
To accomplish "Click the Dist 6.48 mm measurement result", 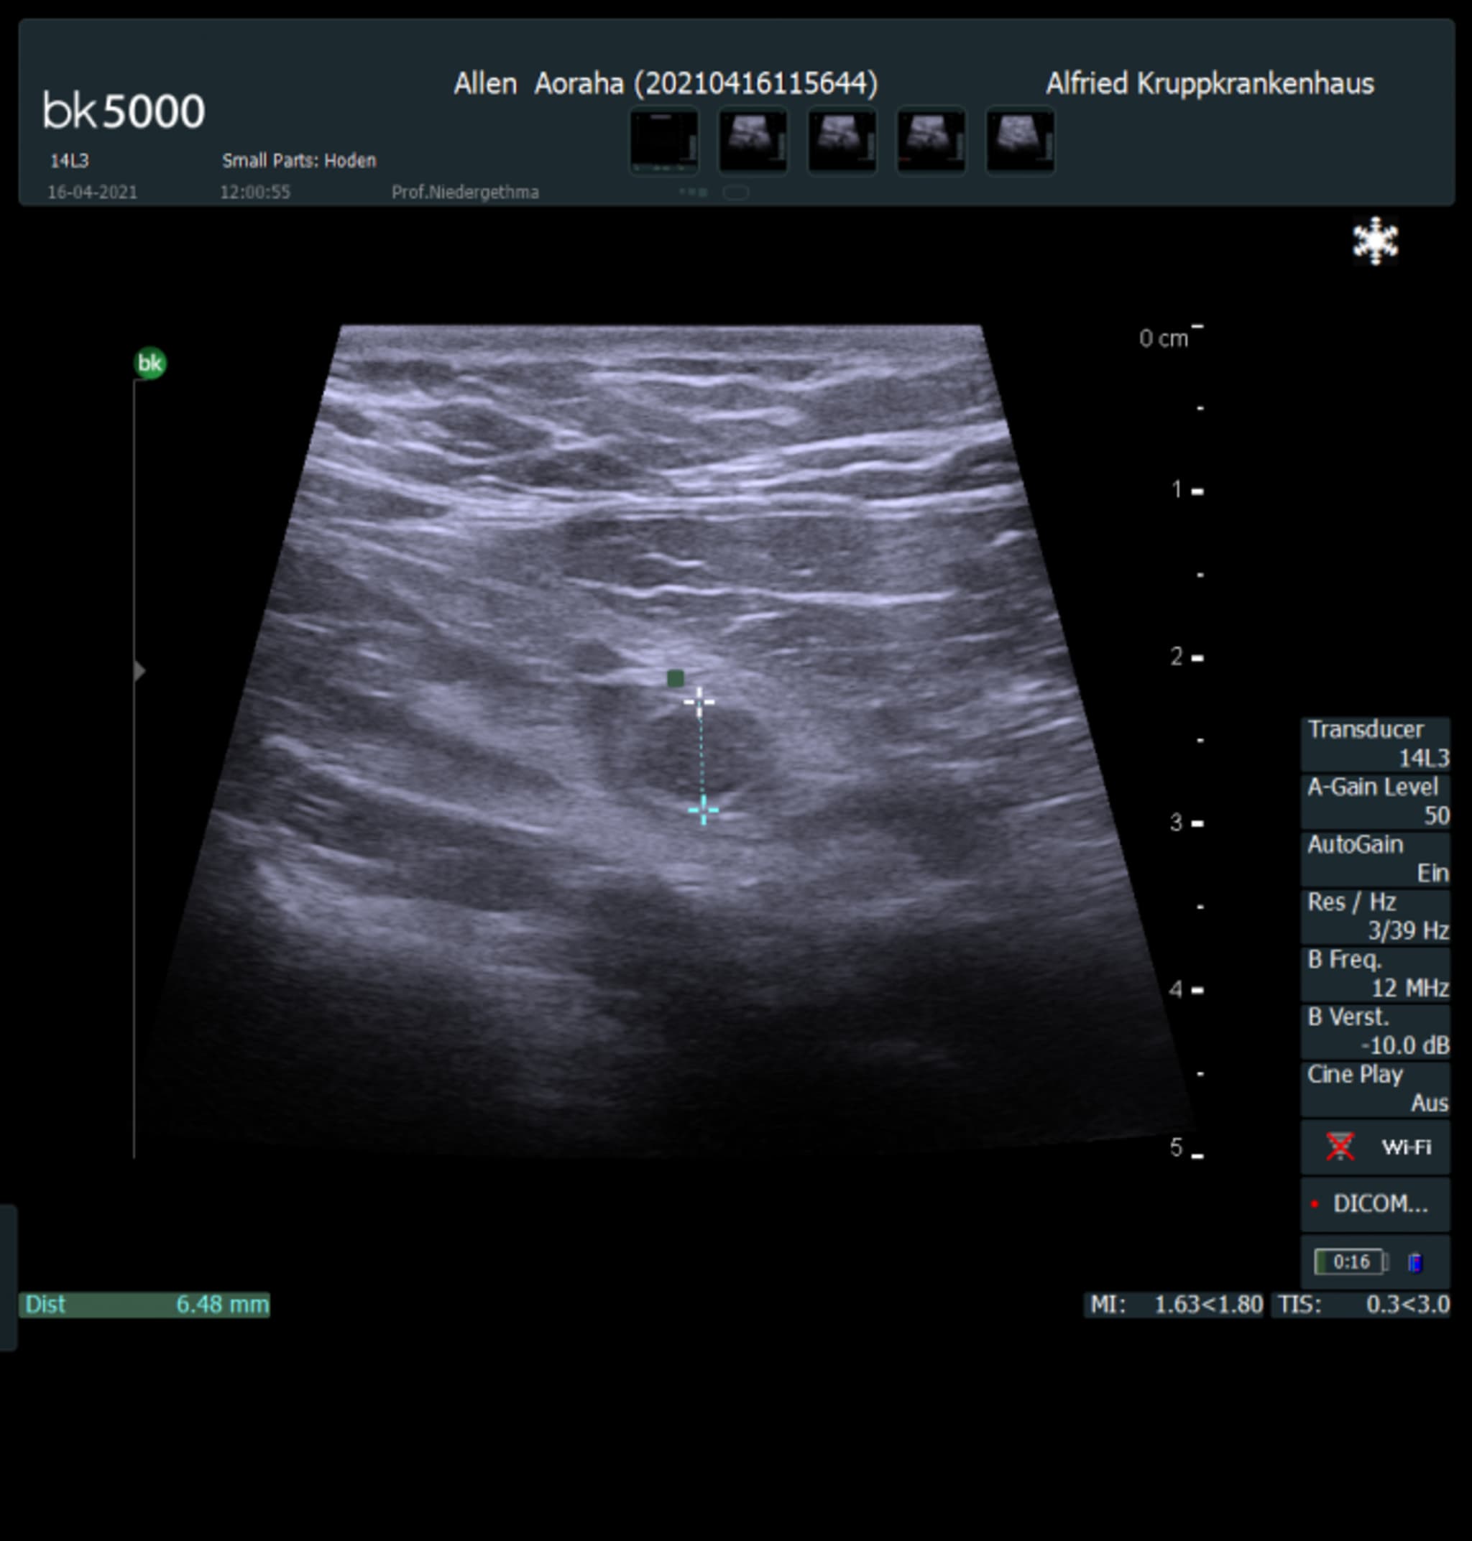I will point(145,1304).
